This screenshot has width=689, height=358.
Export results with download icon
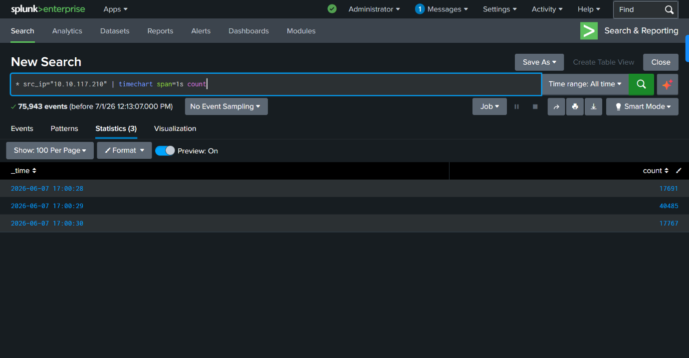click(593, 107)
